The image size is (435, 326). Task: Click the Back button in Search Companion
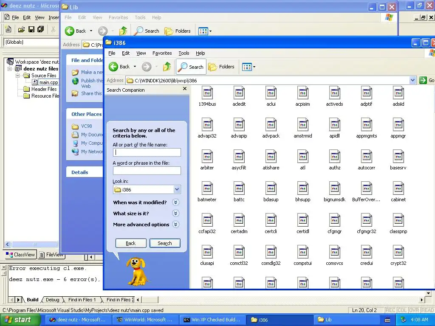(x=131, y=243)
